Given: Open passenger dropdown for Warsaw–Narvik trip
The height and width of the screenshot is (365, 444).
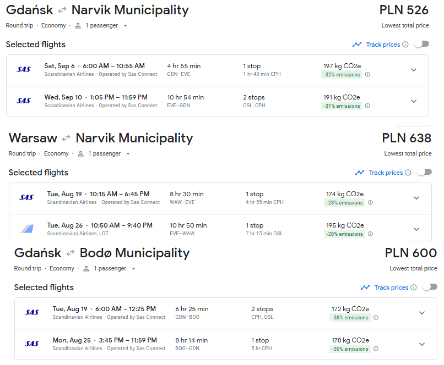Looking at the screenshot, I should coord(128,154).
